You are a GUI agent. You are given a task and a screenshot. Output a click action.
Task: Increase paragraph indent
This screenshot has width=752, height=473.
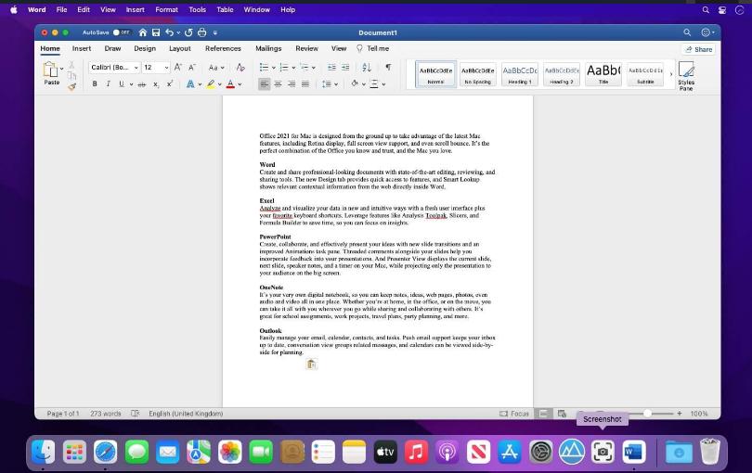point(345,67)
